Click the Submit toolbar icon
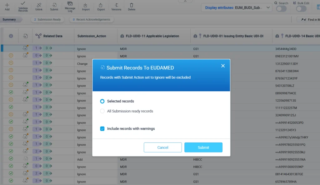This screenshot has width=320, height=185. pos(54,7)
